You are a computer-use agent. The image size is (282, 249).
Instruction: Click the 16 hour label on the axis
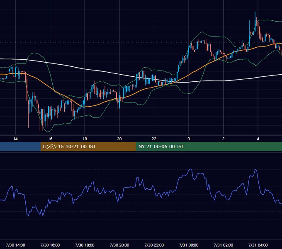click(x=50, y=139)
